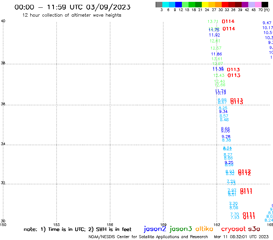Viewport: 273px width, 240px height.
Task: Click the (ft) unit label in the legend
Action: pos(266,10)
